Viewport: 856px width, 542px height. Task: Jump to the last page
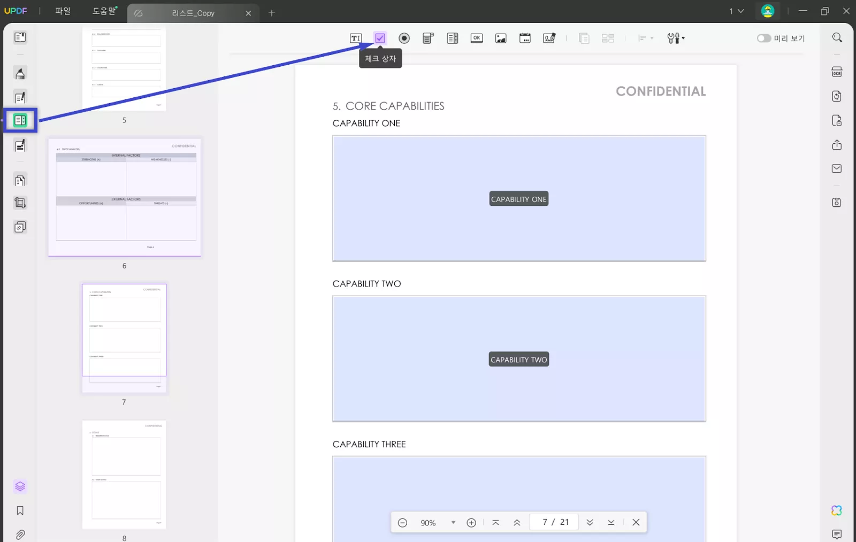click(x=611, y=523)
